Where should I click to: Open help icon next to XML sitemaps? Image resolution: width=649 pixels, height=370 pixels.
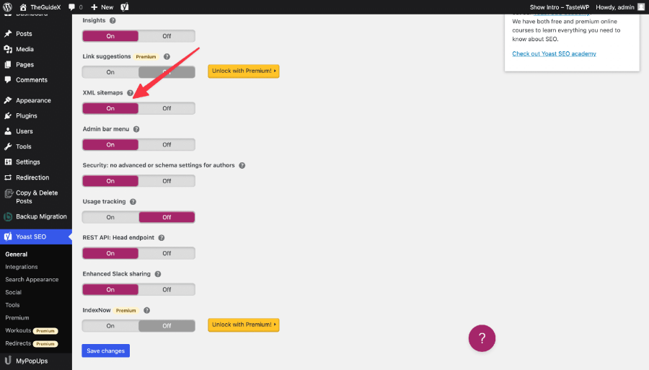click(x=130, y=93)
